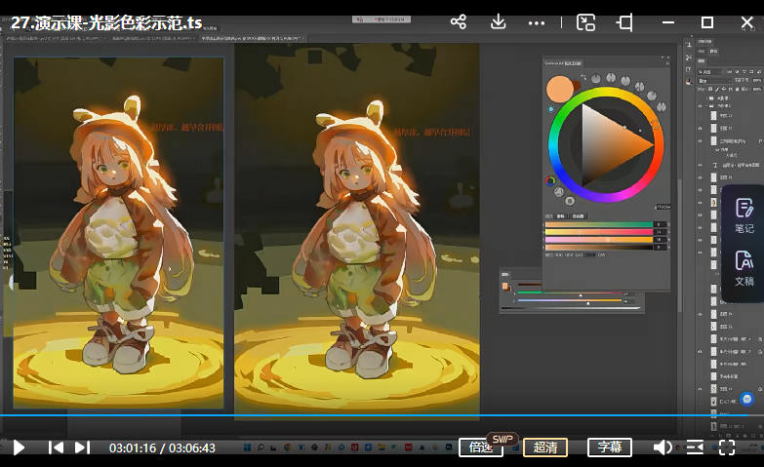Play the video
764x467 pixels.
pos(18,448)
